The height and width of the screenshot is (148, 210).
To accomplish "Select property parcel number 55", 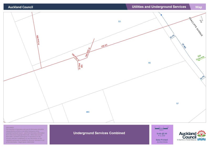I will (x=149, y=63).
